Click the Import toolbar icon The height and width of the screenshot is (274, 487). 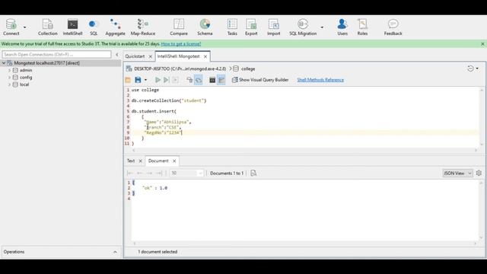pos(273,27)
